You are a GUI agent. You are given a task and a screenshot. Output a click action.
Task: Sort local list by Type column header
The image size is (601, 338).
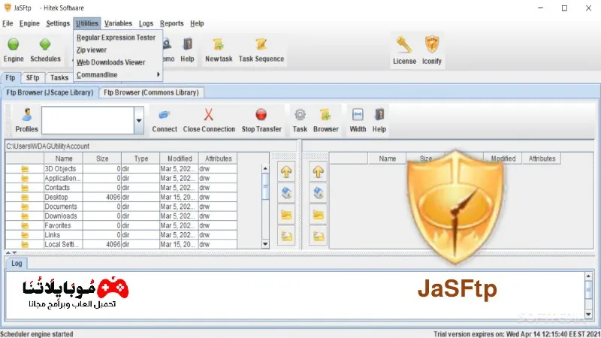(x=140, y=158)
